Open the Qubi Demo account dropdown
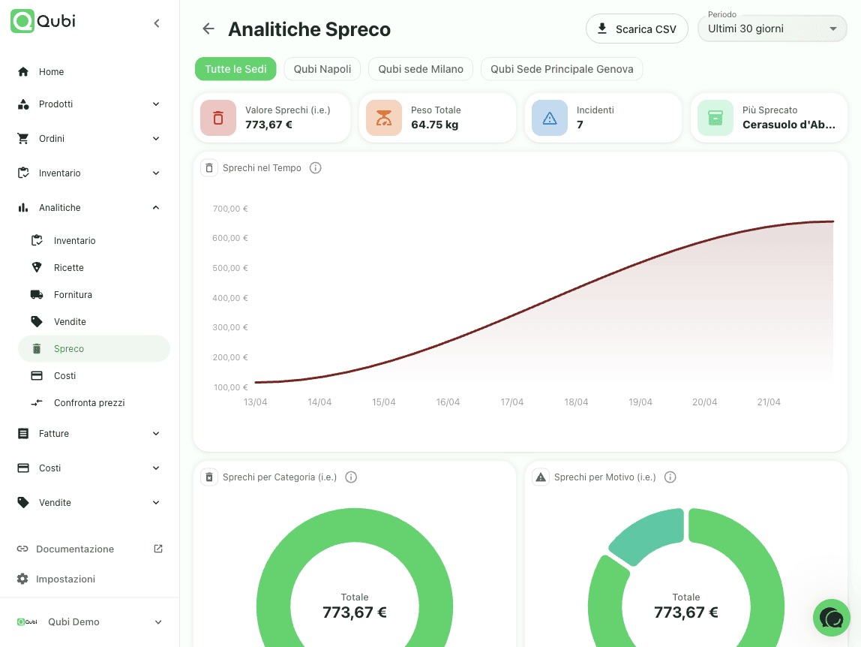This screenshot has width=861, height=647. coord(89,622)
